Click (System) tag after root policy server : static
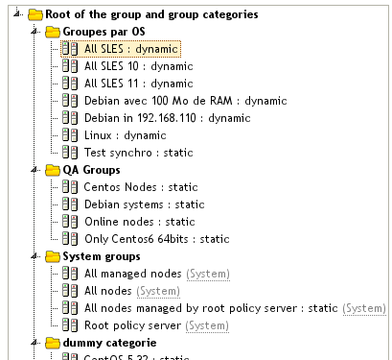The image size is (392, 360). (364, 309)
